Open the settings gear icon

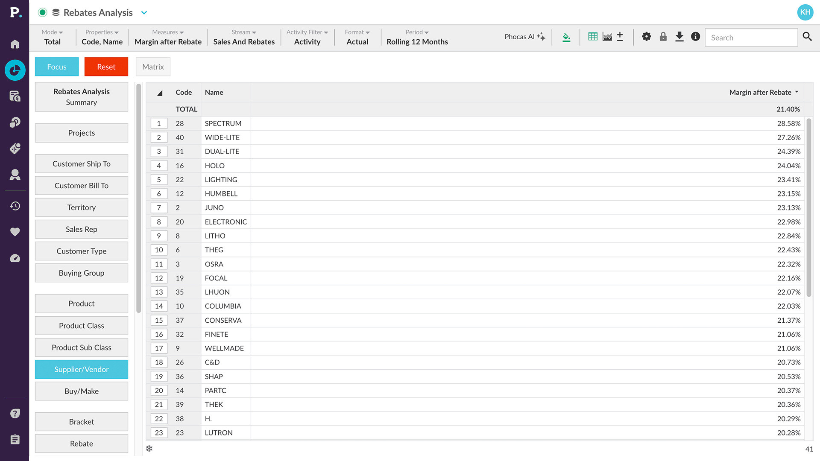click(646, 37)
